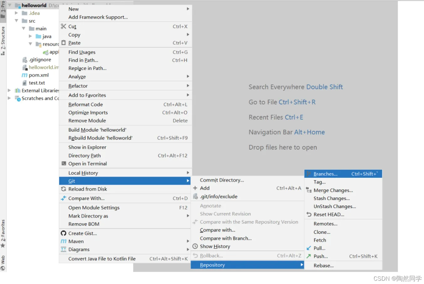
Task: Click the Scratches and Consoles icon
Action: 18,98
